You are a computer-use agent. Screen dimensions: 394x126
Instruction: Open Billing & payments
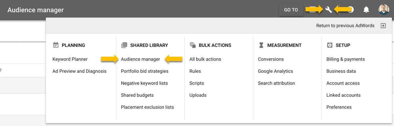click(345, 59)
